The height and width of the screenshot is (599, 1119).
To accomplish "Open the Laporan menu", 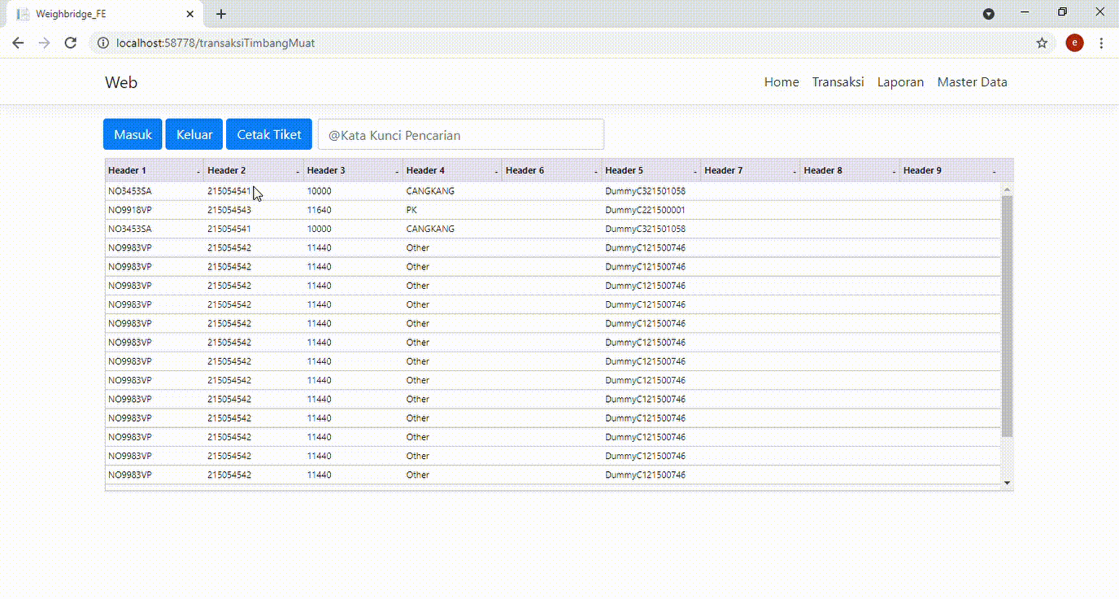I will tap(900, 82).
